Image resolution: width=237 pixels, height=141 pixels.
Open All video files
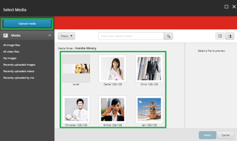point(11,52)
